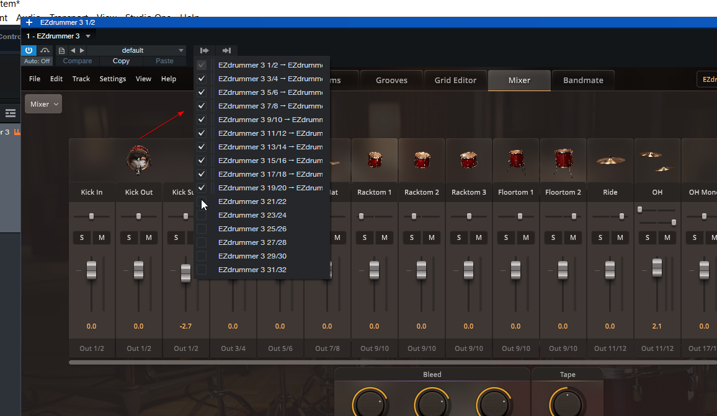The height and width of the screenshot is (416, 717).
Task: Open the preset file document icon
Action: pos(62,50)
